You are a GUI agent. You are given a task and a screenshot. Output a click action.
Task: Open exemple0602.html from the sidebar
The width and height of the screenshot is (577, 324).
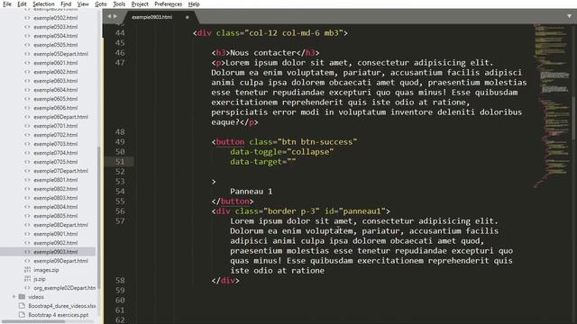[x=56, y=72]
